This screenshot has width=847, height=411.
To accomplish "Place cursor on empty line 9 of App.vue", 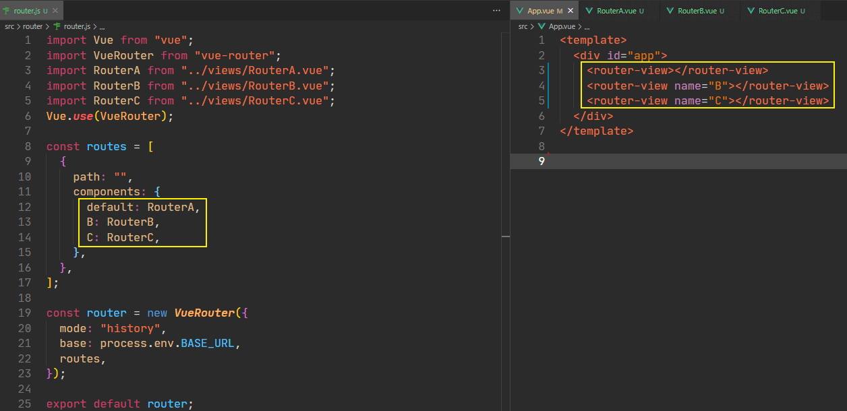I will [698, 161].
